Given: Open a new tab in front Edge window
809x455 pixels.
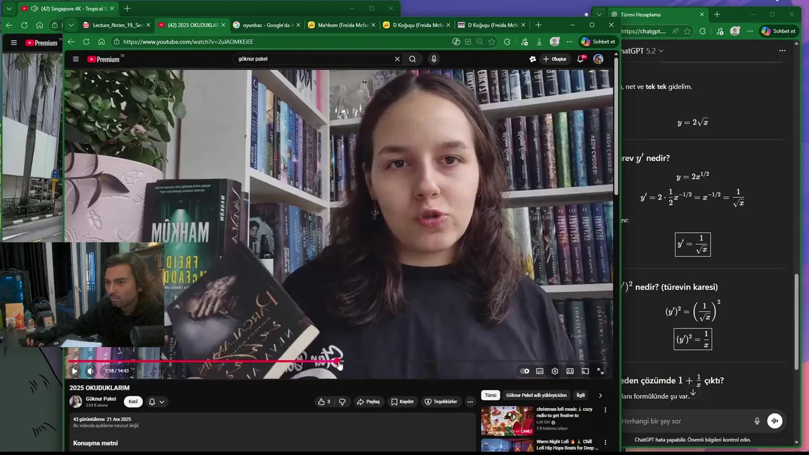Looking at the screenshot, I should coord(538,25).
